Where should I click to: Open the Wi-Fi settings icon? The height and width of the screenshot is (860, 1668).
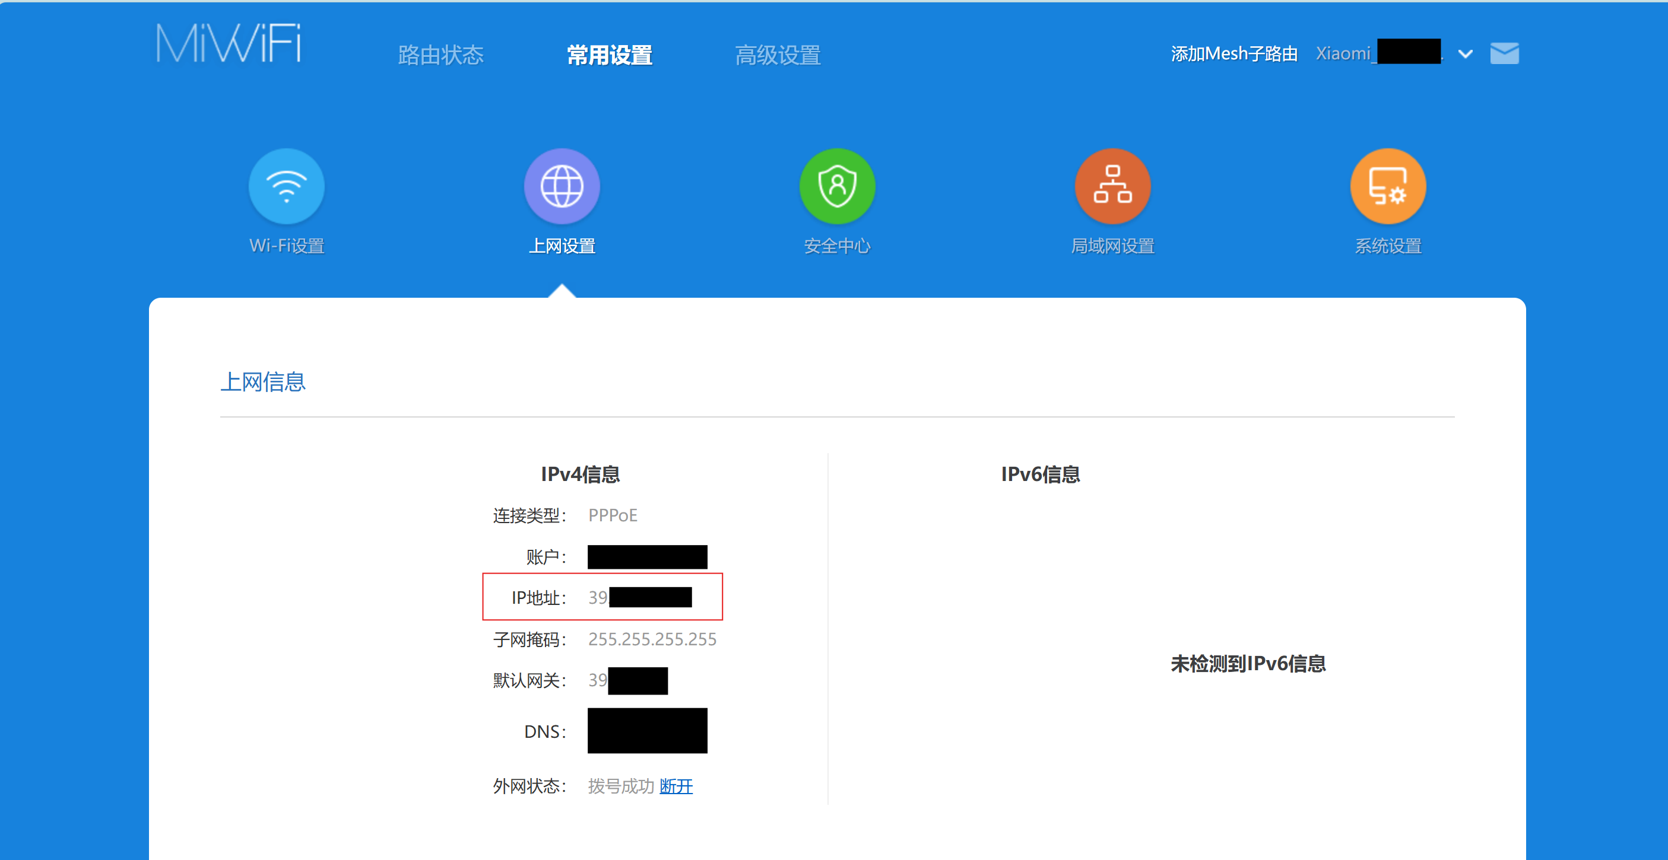[x=286, y=186]
